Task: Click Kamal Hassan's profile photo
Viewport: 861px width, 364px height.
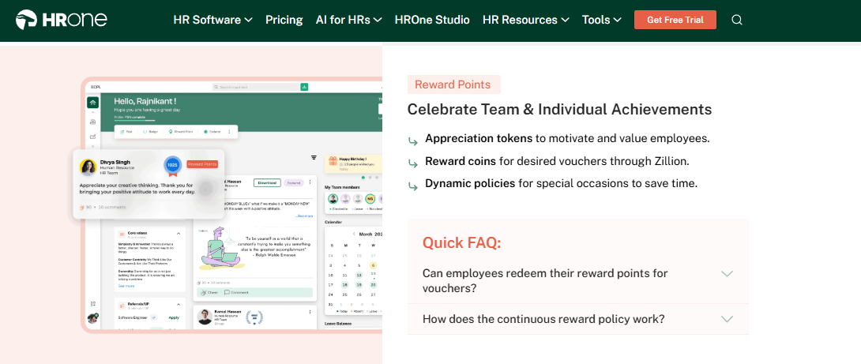Action: point(205,317)
